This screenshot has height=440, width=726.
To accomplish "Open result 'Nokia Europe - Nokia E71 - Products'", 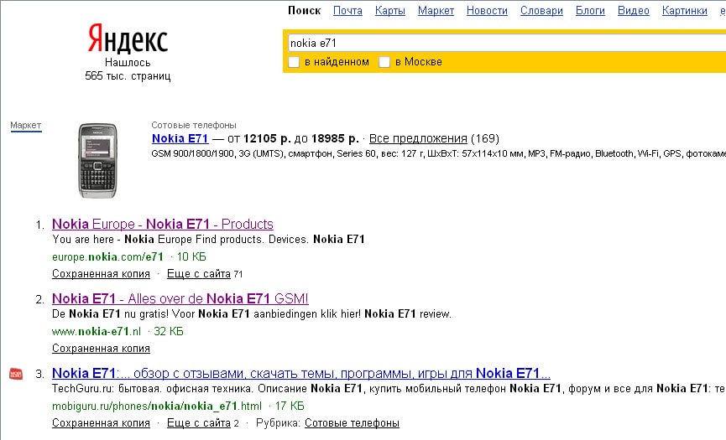I will click(163, 224).
